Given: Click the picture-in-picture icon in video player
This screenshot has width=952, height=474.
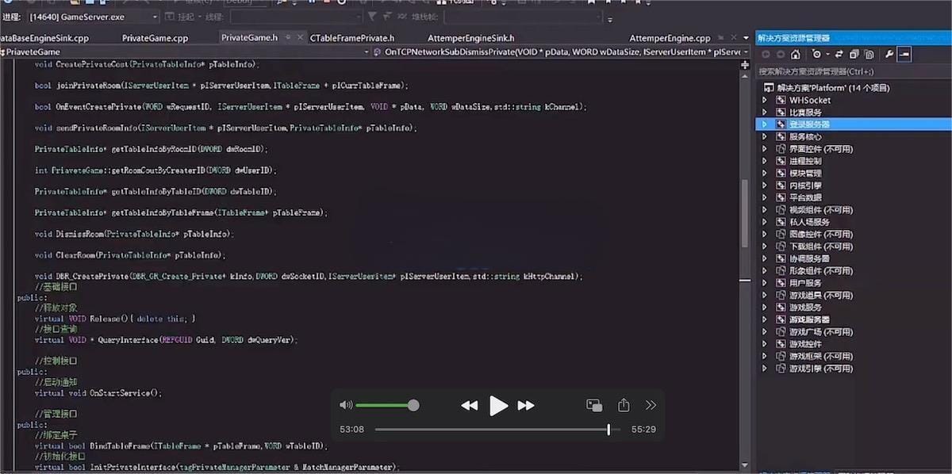Looking at the screenshot, I should coord(594,405).
